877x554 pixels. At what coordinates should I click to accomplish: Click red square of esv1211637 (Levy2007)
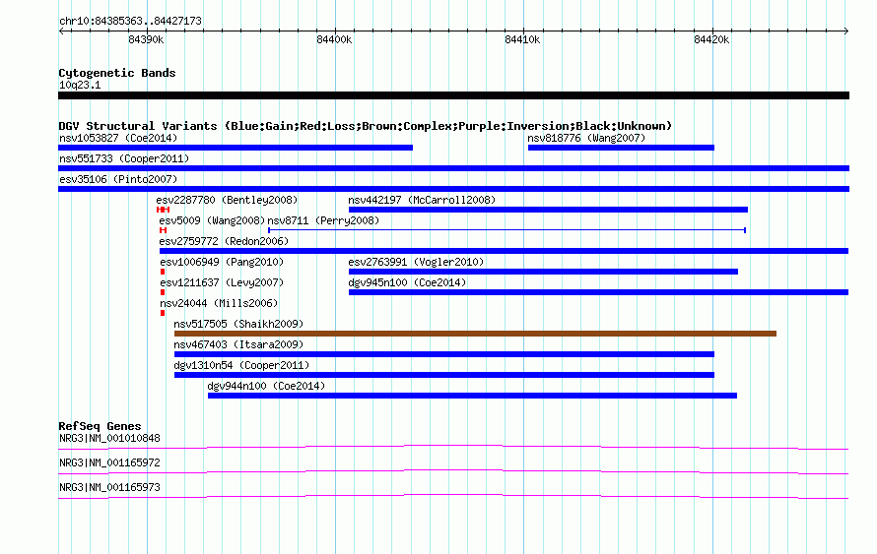pyautogui.click(x=163, y=292)
